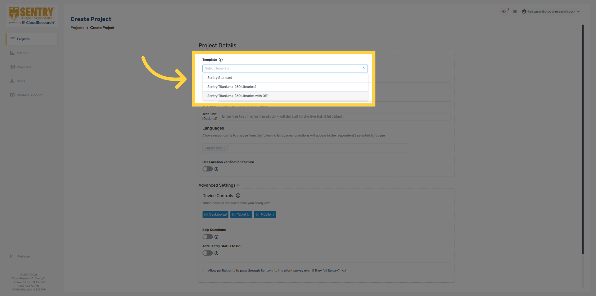Choose Sentry Titanium+ (6Q Libraries with OE)
596x296 pixels.
(x=285, y=96)
